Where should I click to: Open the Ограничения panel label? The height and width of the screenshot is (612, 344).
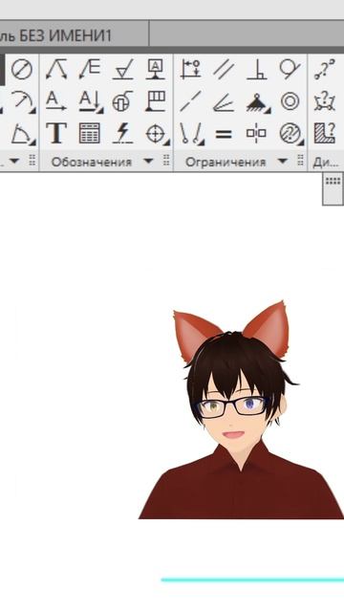[226, 162]
